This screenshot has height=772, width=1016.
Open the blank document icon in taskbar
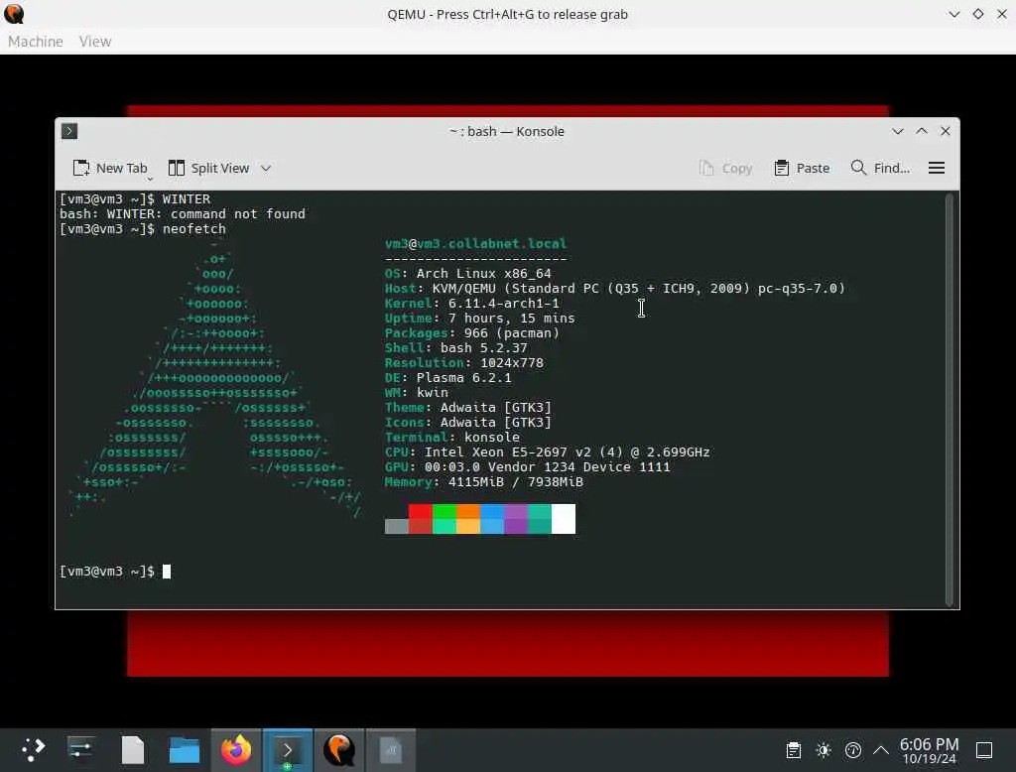click(133, 750)
